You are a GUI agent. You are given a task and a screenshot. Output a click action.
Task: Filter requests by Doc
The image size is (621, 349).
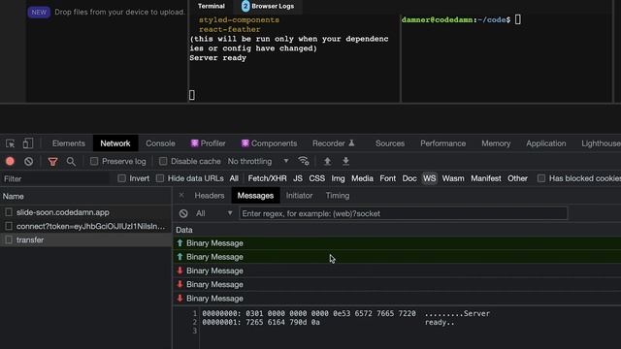pyautogui.click(x=409, y=178)
